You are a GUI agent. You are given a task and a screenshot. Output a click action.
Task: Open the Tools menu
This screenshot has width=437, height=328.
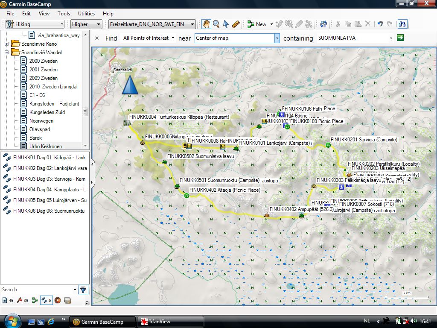(x=64, y=14)
